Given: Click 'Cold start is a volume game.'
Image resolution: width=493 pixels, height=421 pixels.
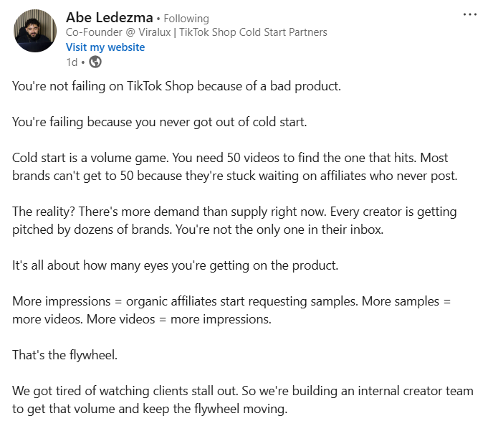Looking at the screenshot, I should click(83, 157).
